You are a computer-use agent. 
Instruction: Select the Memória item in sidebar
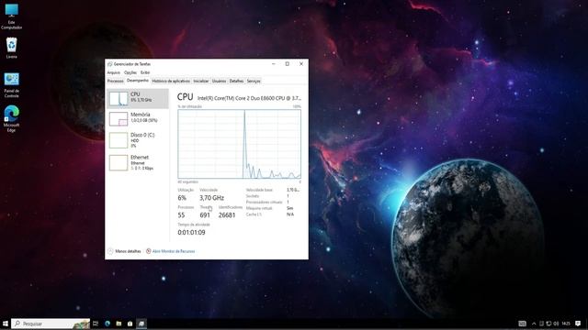[138, 118]
